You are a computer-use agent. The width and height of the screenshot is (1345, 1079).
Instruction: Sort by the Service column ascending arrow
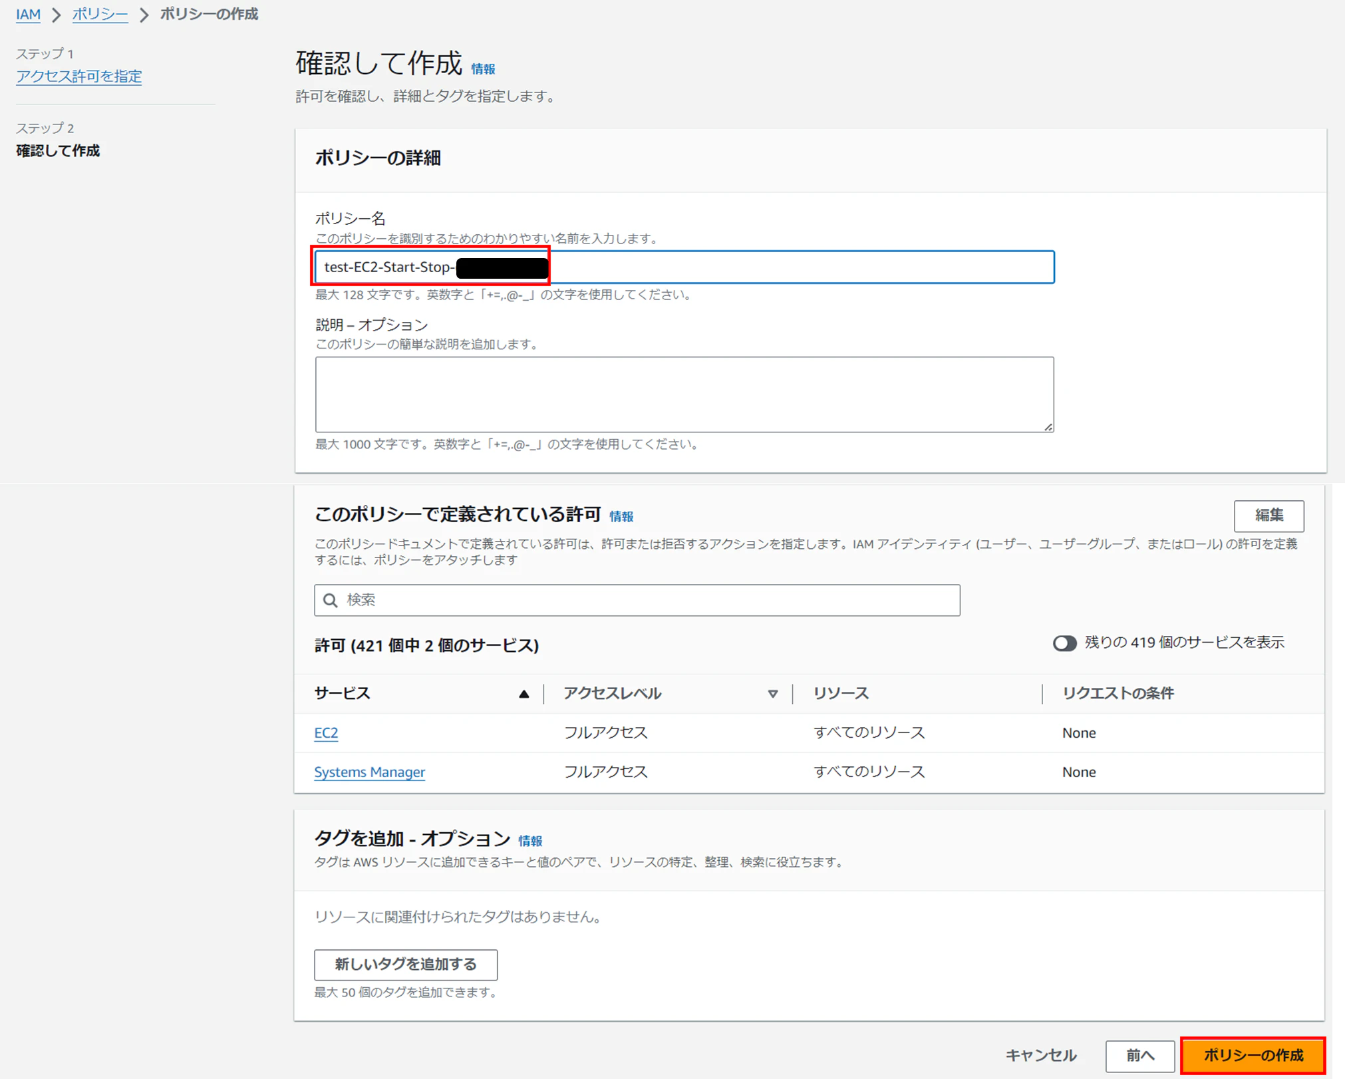coord(523,694)
